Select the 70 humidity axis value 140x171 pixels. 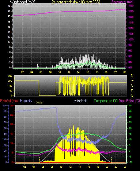[x=5, y=122]
